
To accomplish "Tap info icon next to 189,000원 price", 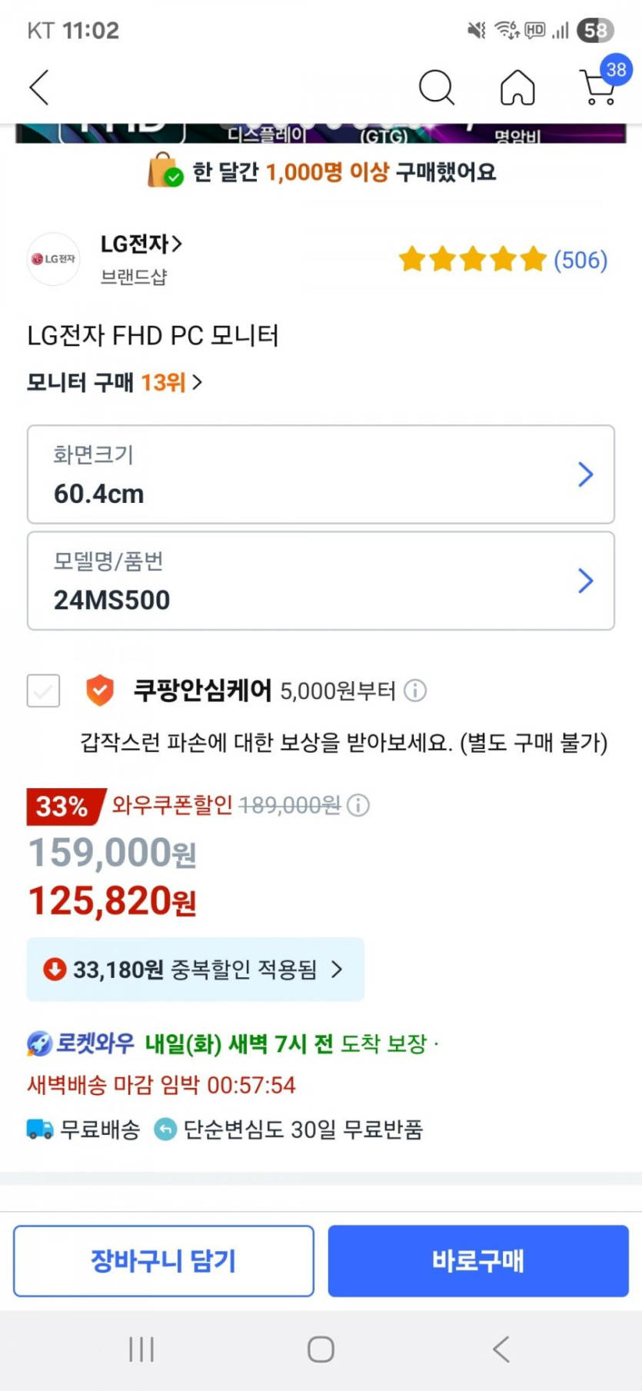I will point(358,805).
